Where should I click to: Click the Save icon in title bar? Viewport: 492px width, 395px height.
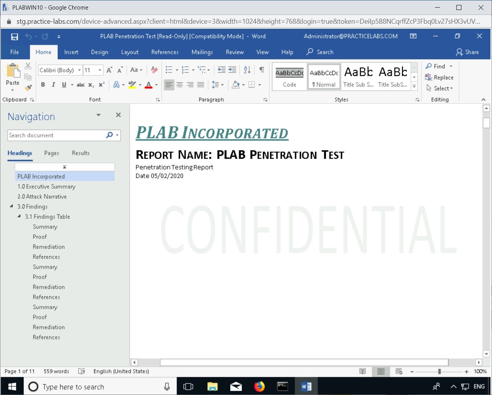tap(15, 36)
